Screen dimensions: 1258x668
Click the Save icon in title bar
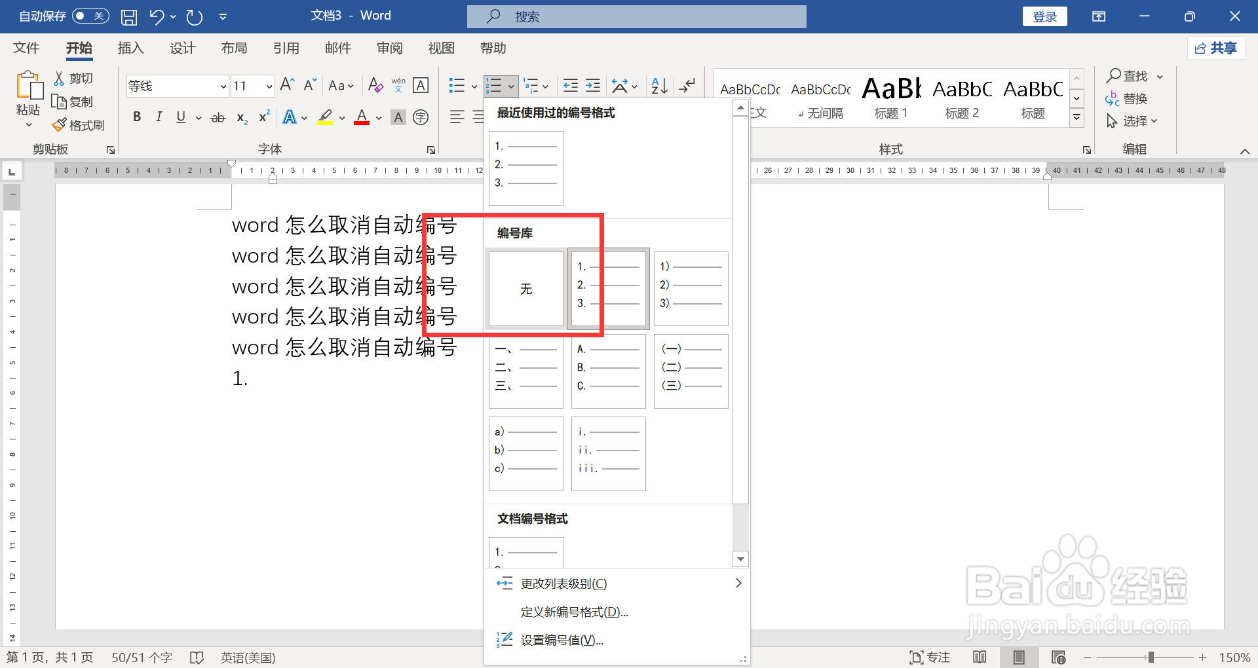(x=129, y=17)
